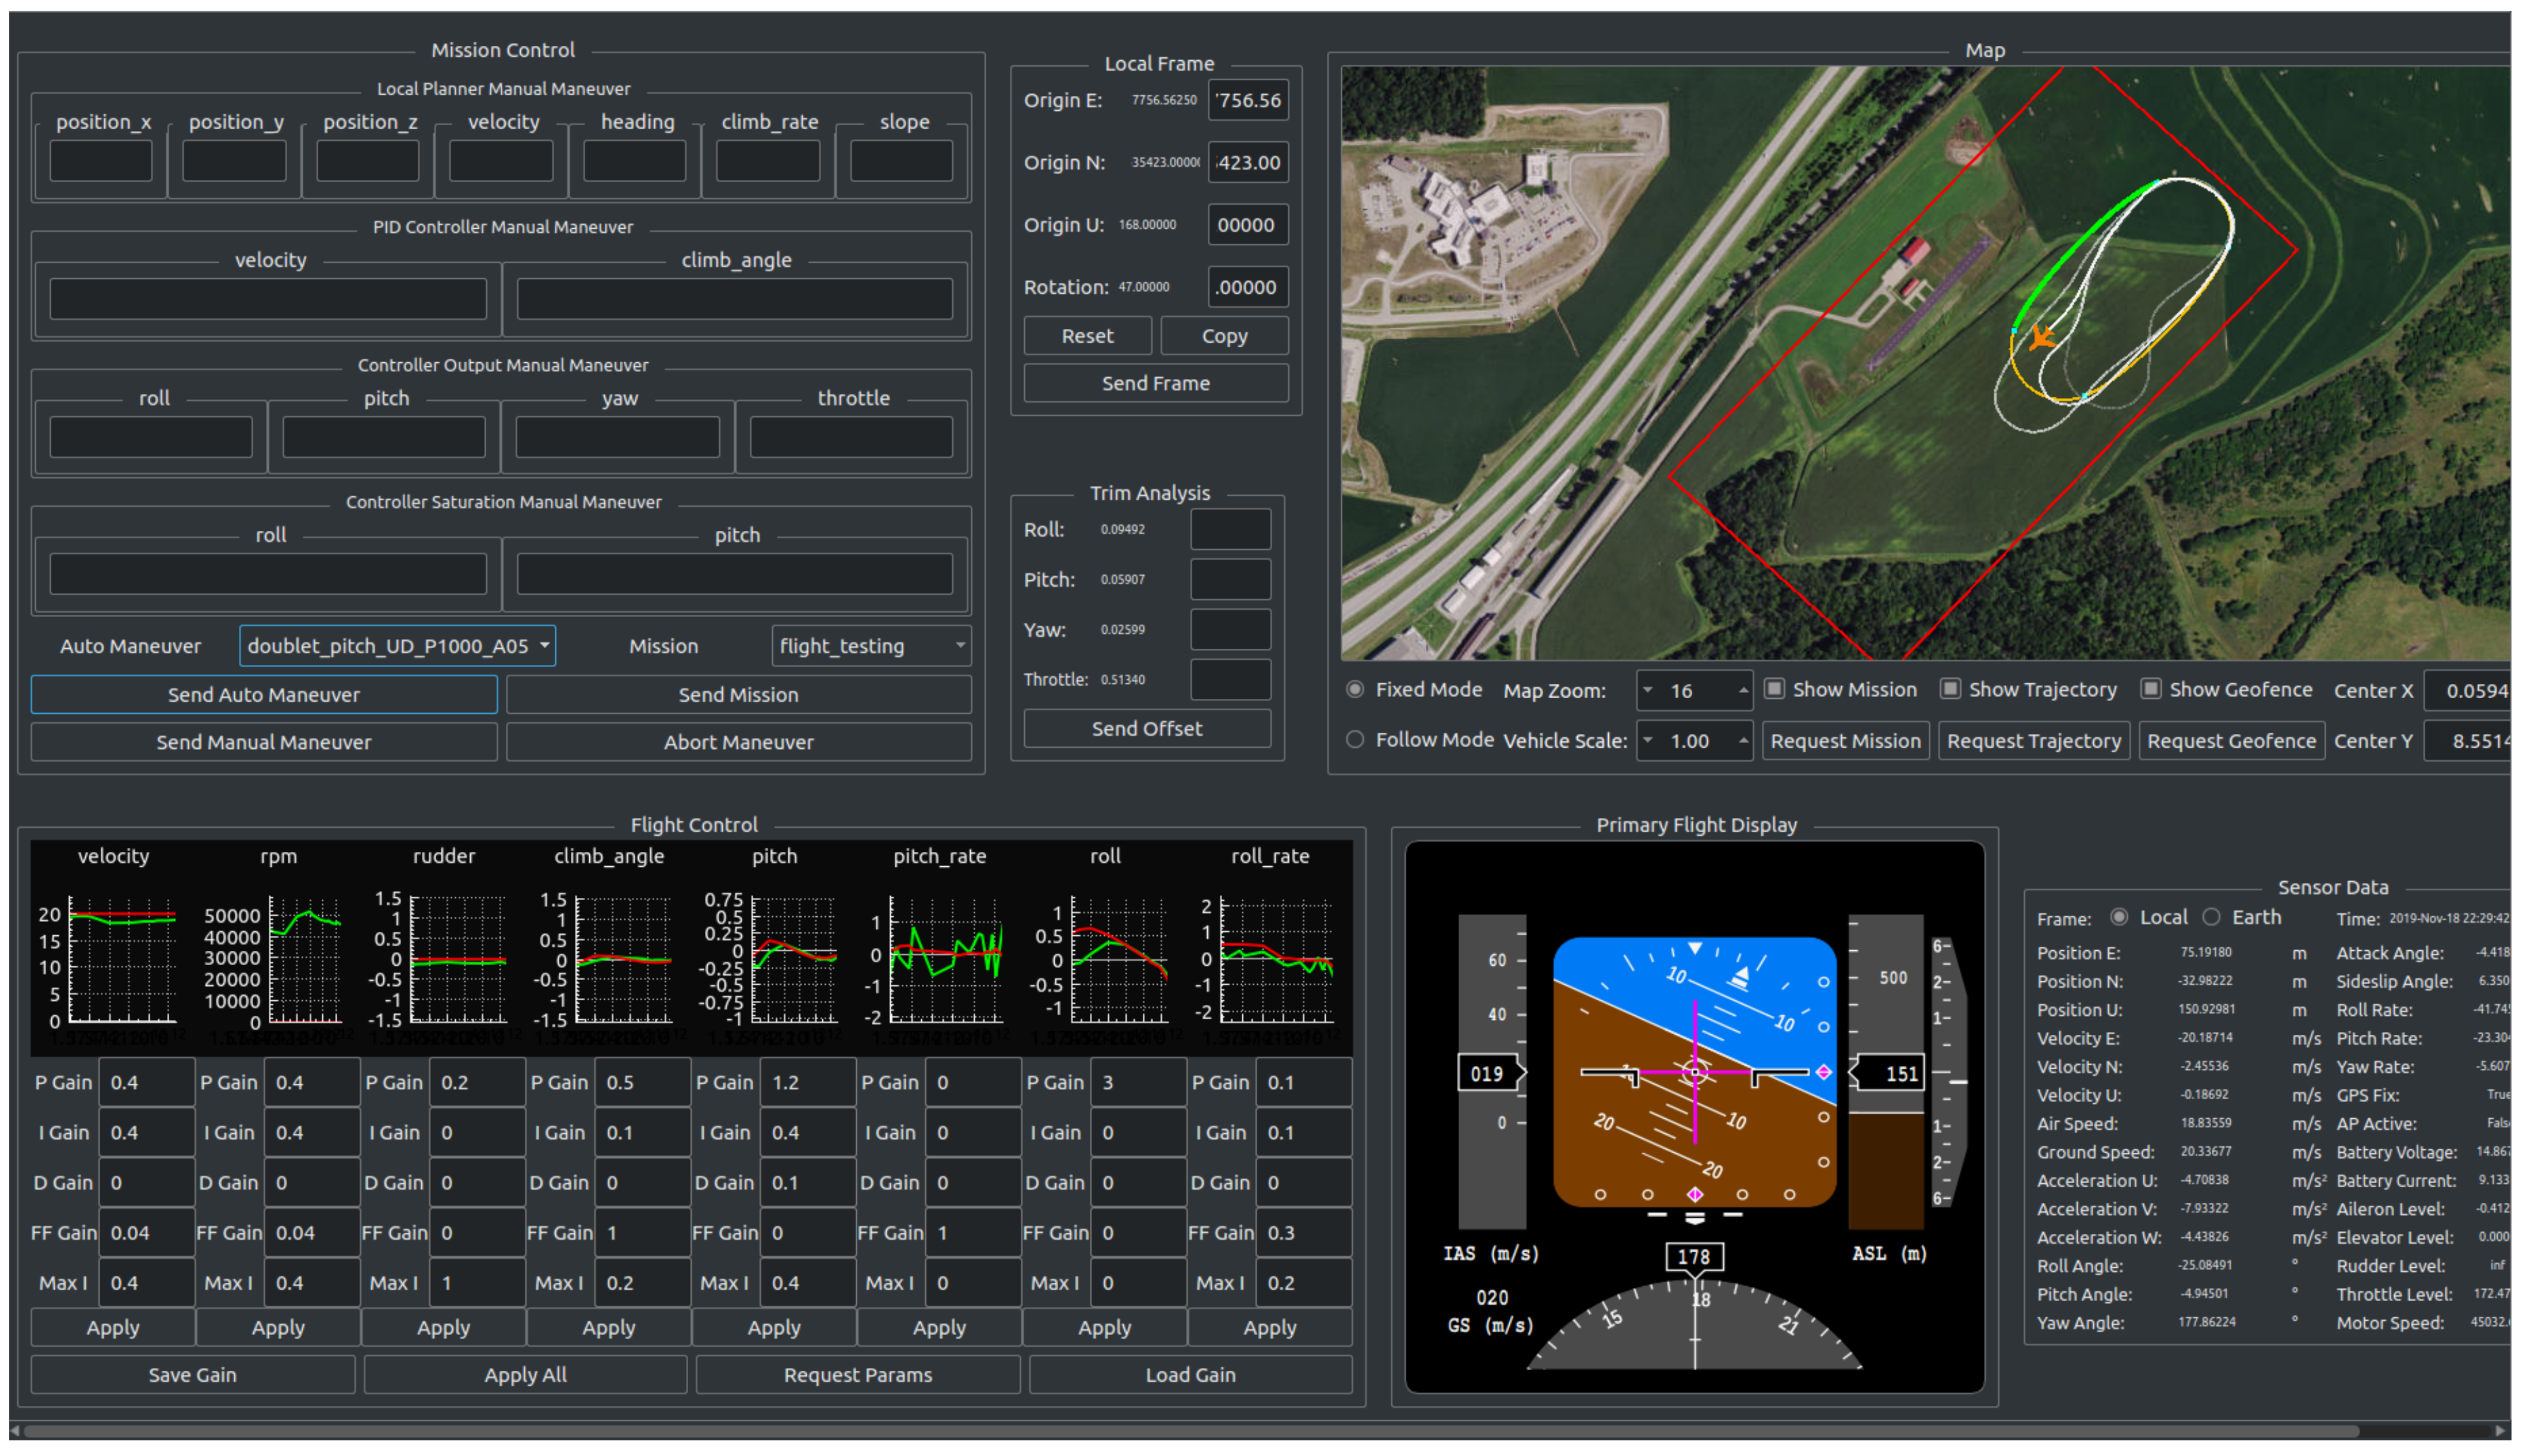Click the Map Zoom down arrow
Screen dimensions: 2524x1456
(x=1648, y=690)
